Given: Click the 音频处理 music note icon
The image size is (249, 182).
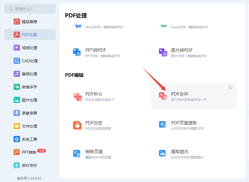Looking at the screenshot, I should (x=17, y=74).
